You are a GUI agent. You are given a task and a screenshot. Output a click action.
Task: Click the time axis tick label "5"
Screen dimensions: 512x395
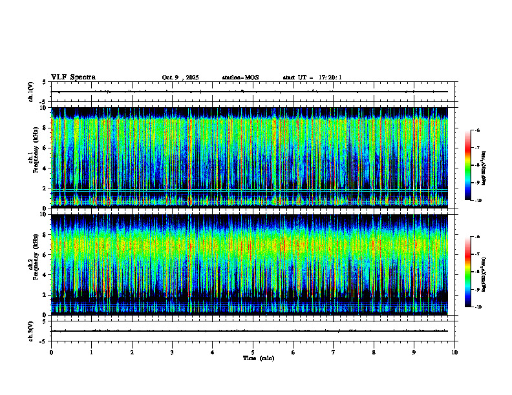click(253, 352)
